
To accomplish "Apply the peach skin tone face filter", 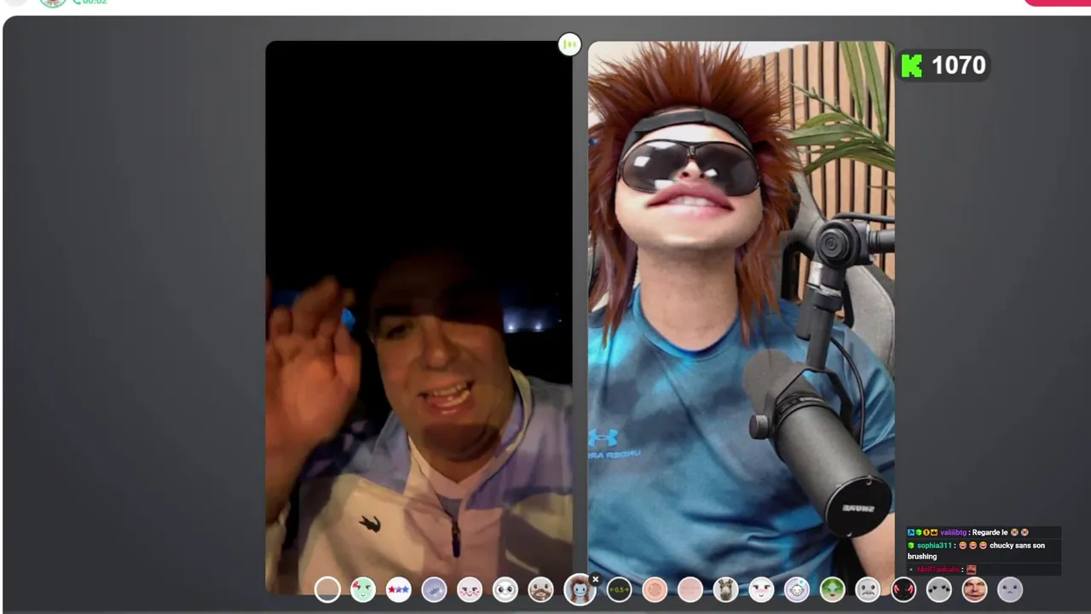I will pos(655,589).
